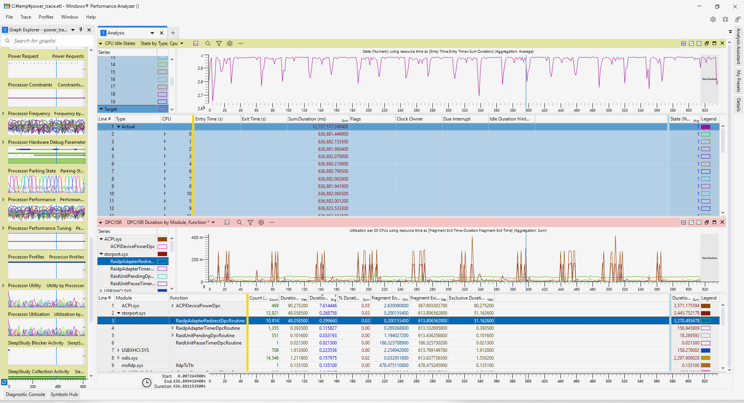Open the Diagnostic Console
Screen dimensions: 744x403
point(26,394)
